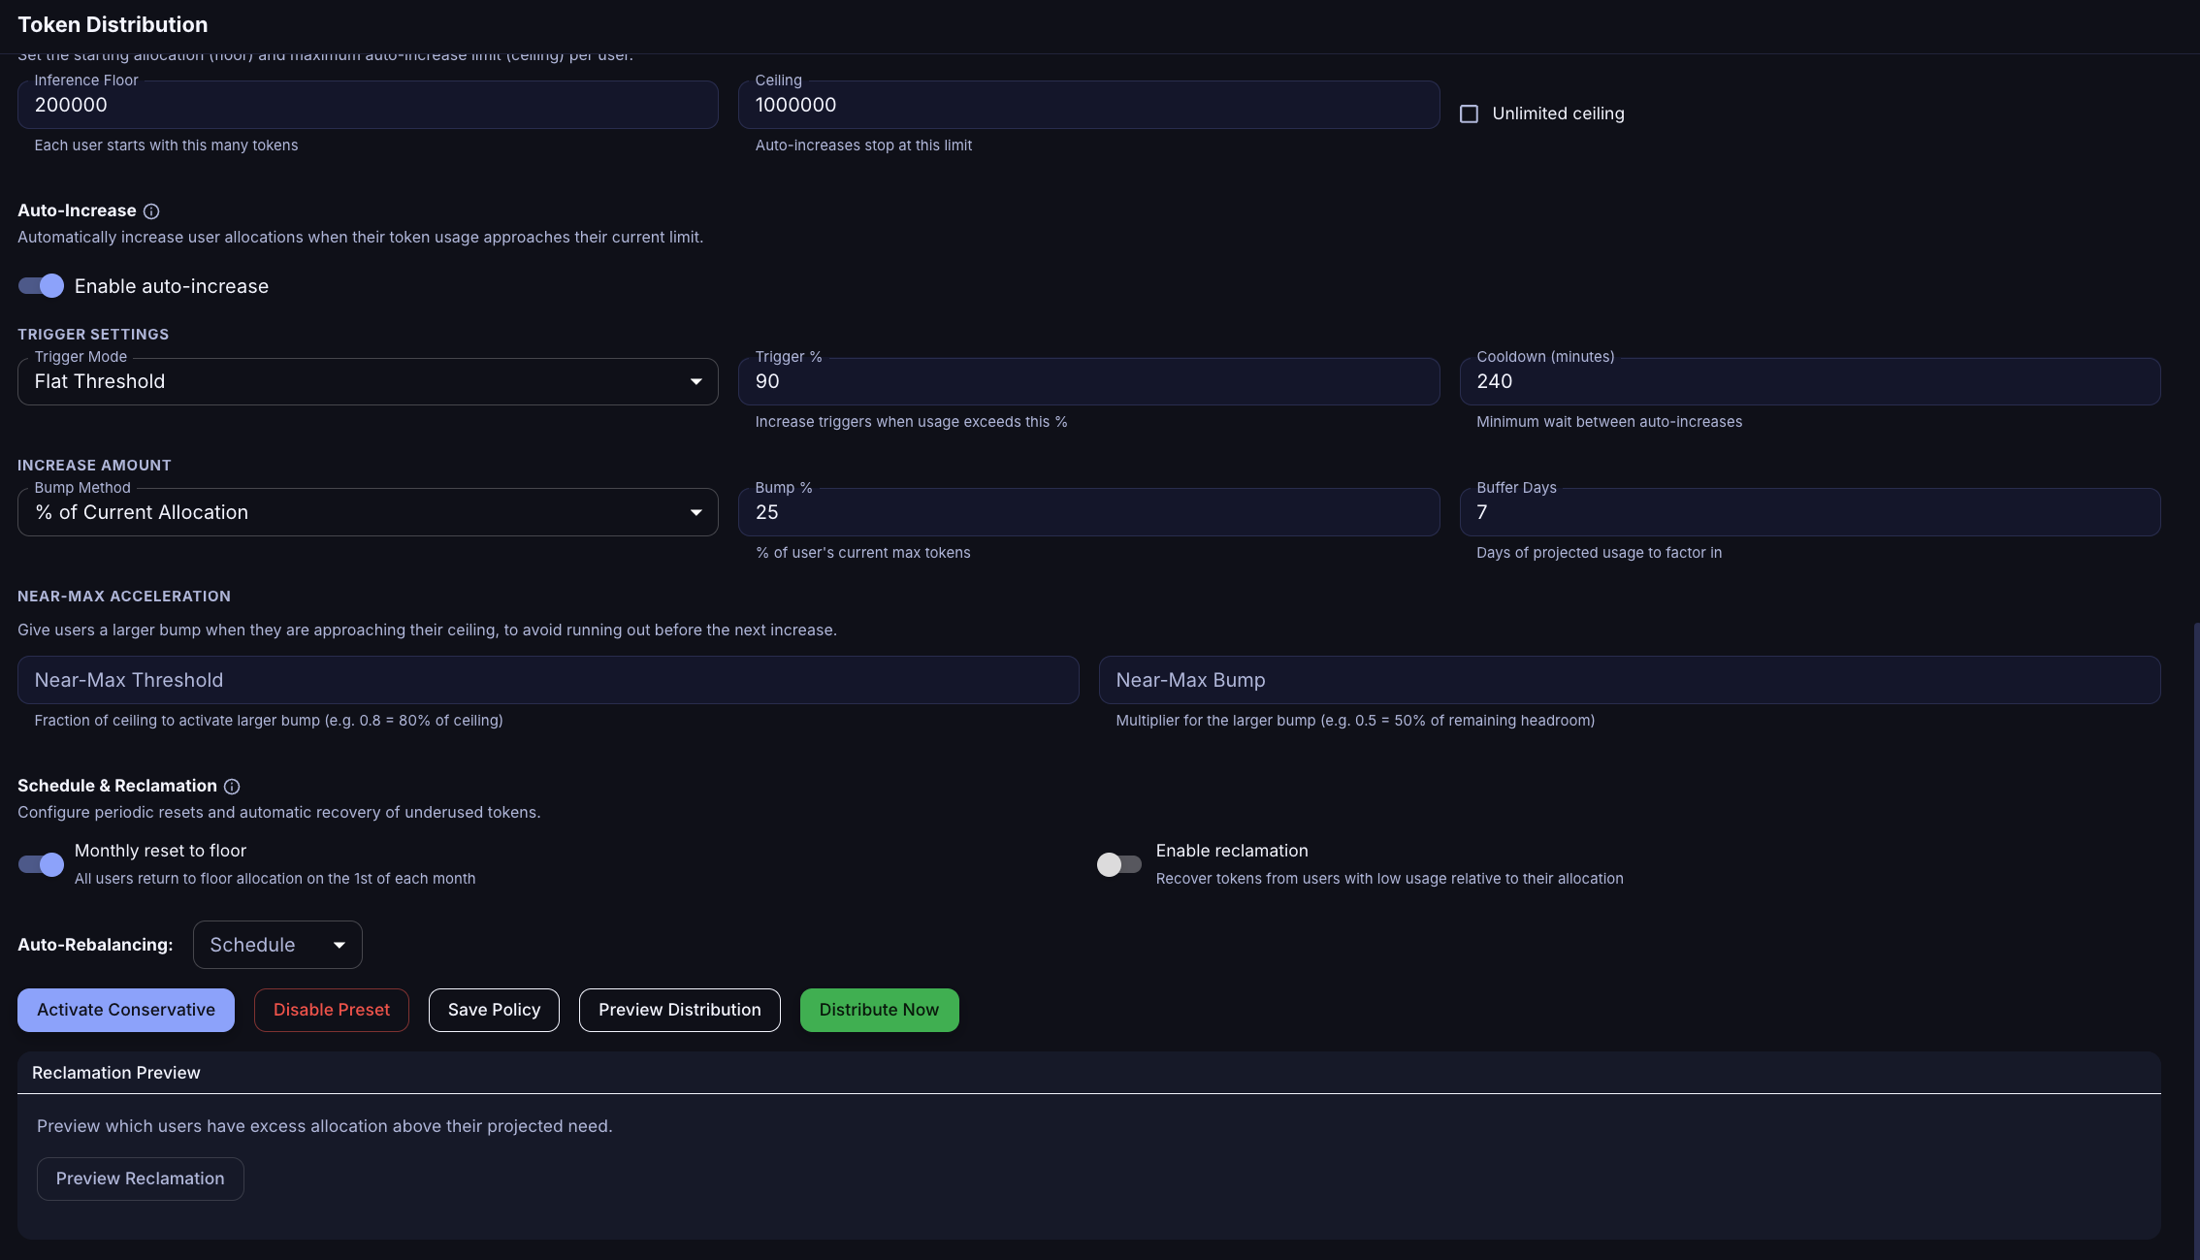The height and width of the screenshot is (1260, 2200).
Task: Open the Trigger Mode dropdown
Action: (x=368, y=382)
